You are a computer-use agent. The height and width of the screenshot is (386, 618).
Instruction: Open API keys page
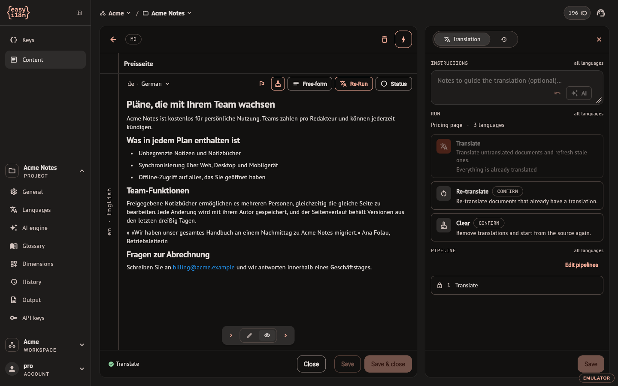pos(45,318)
